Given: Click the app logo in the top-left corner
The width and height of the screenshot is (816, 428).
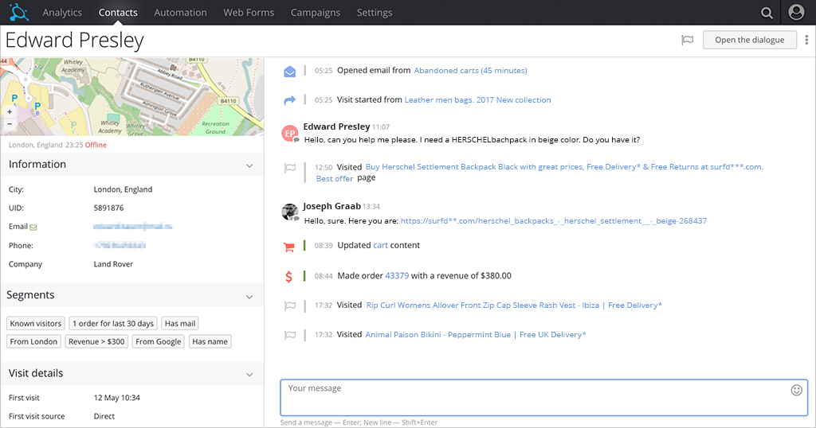Looking at the screenshot, I should coord(19,12).
